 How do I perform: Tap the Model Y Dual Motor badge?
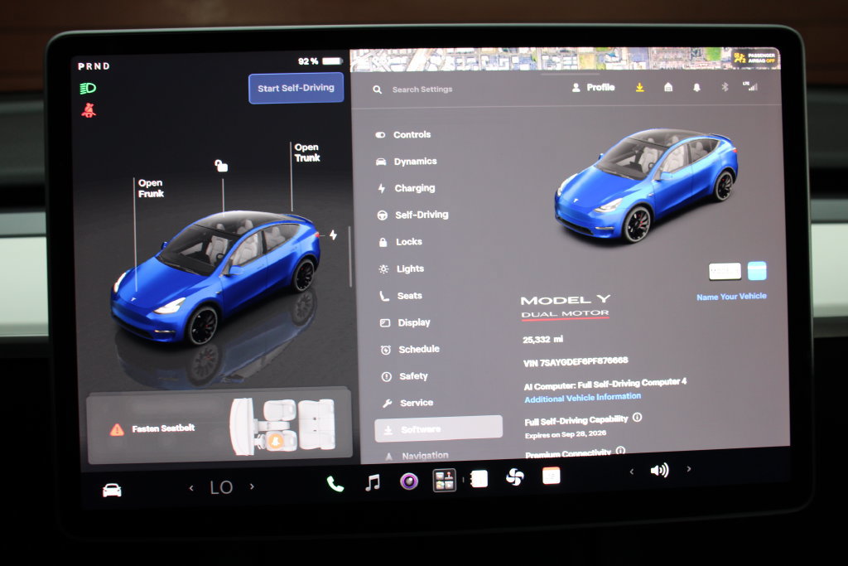565,307
